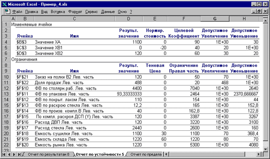The image size is (270, 159).
Task: Jump to last sheet tab arrow
Action: pyautogui.click(x=19, y=154)
